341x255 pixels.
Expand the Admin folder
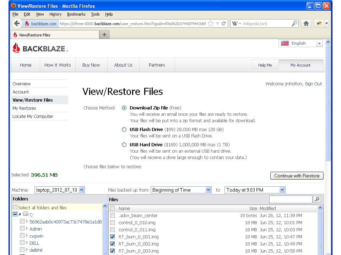click(27, 228)
